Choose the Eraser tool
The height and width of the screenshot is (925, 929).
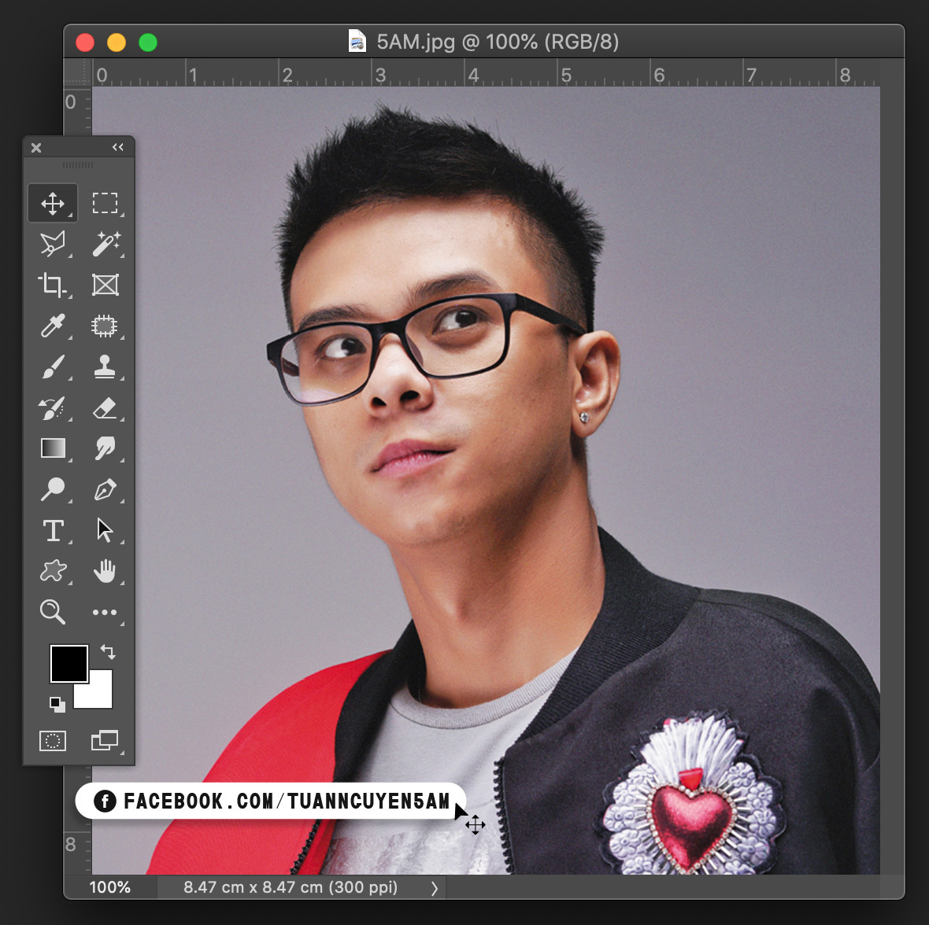(105, 407)
